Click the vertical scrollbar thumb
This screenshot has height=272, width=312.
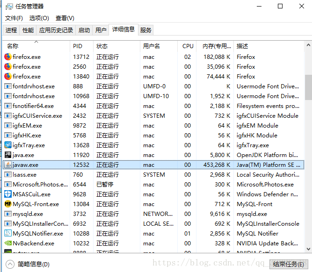pos(308,87)
